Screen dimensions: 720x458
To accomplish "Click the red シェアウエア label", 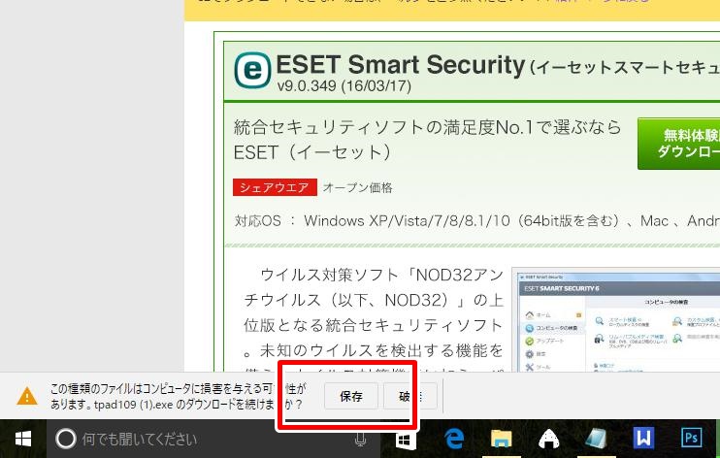I will click(x=275, y=187).
